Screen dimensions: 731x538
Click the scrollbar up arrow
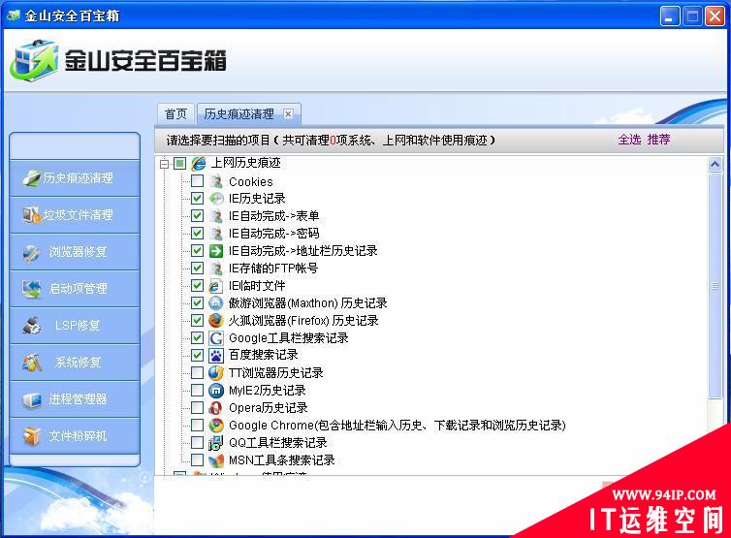point(715,164)
